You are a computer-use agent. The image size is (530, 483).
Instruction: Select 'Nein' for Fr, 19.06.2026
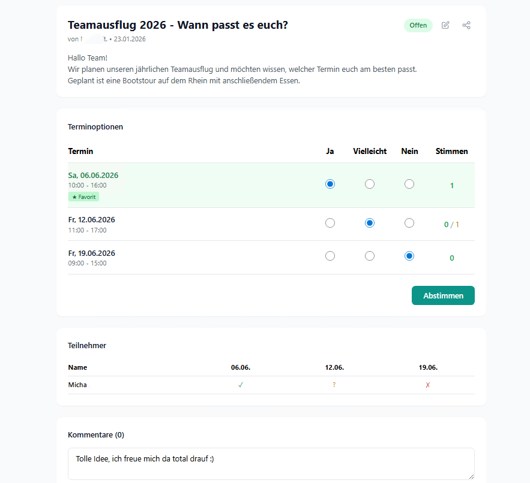(x=409, y=256)
